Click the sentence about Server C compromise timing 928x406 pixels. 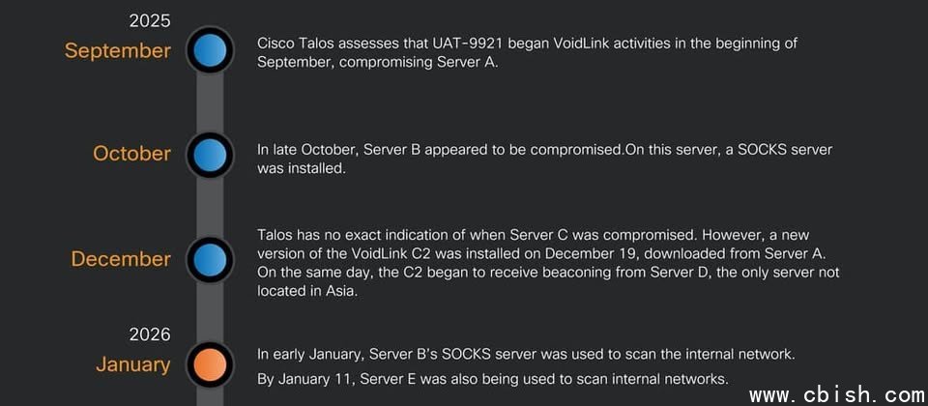coord(478,235)
